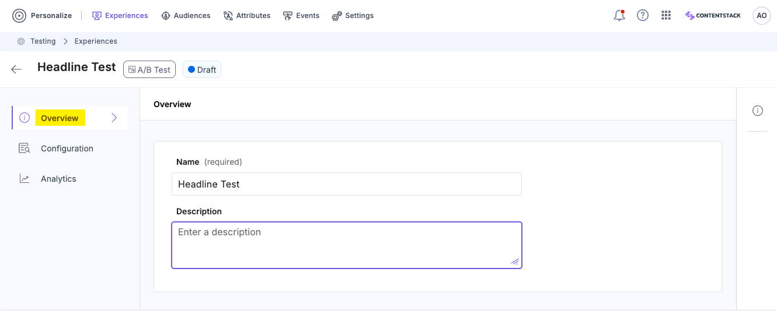The image size is (777, 311).
Task: Open the Settings tab
Action: point(353,16)
